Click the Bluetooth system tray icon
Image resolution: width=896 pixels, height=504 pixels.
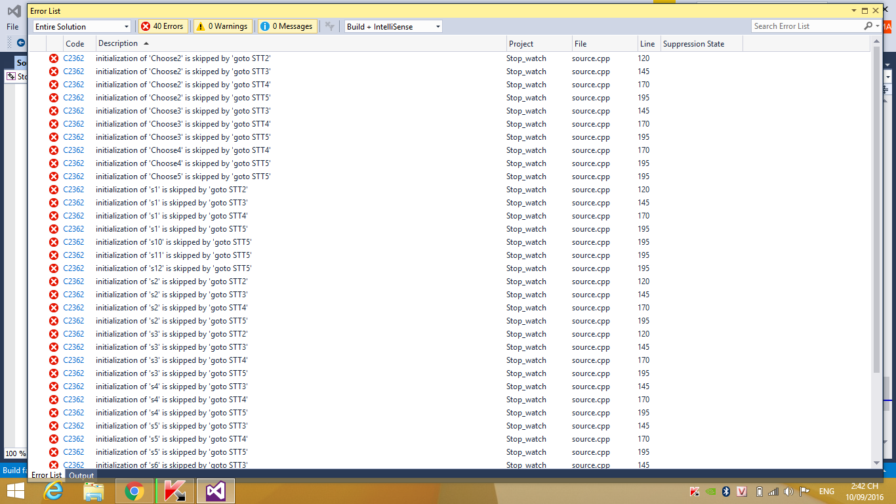coord(726,492)
